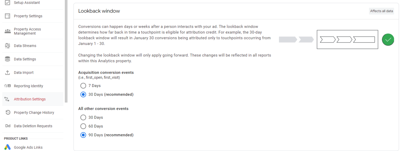The width and height of the screenshot is (400, 151).
Task: Click the Data Deletion Requests Dd icon
Action: [x=8, y=126]
